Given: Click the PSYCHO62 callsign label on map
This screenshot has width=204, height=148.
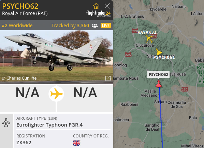Looking at the screenshot, I should click(158, 75).
